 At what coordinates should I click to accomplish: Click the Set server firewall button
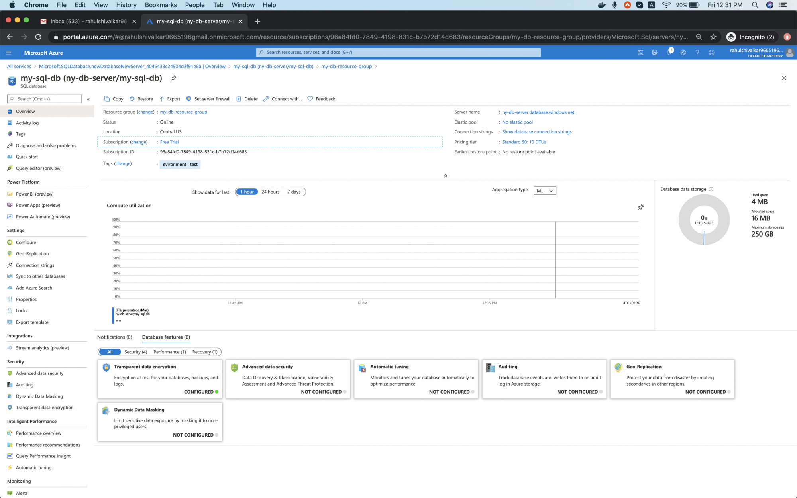(x=208, y=99)
